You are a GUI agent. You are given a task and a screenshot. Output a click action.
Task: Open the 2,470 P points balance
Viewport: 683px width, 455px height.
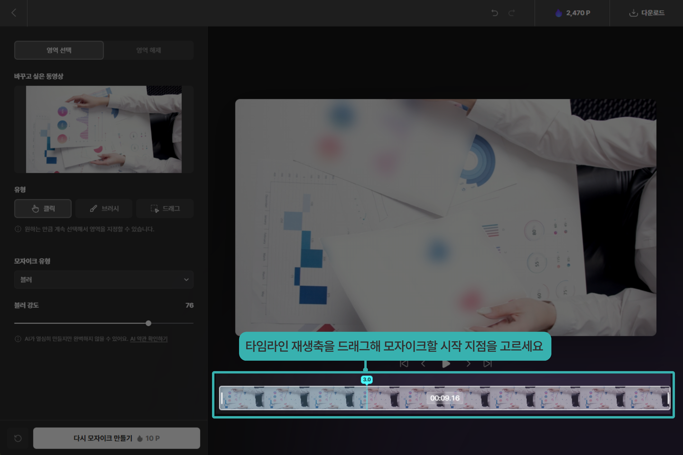click(572, 13)
